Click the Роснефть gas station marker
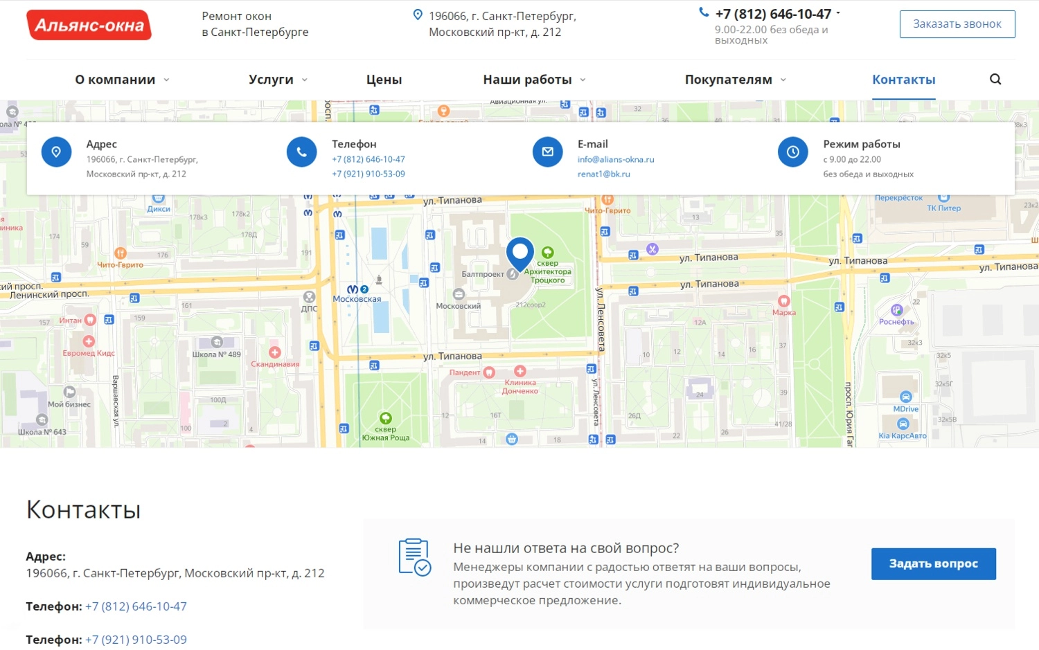 897,310
